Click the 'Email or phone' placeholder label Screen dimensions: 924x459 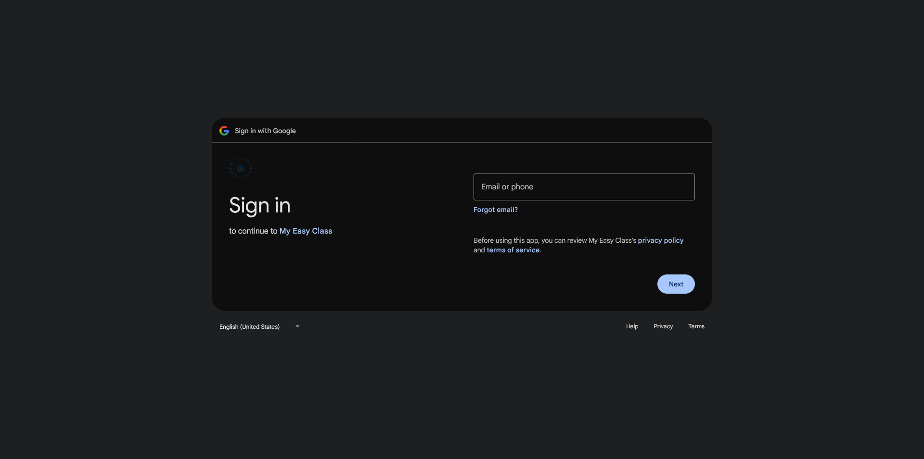[507, 187]
